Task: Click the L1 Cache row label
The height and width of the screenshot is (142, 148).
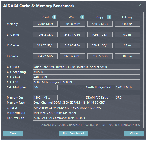Action: coord(13,35)
